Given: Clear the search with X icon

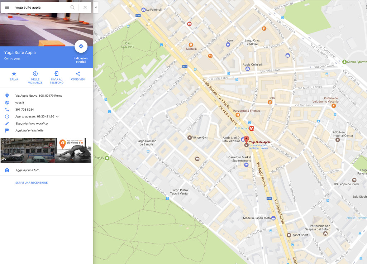Looking at the screenshot, I should click(85, 7).
